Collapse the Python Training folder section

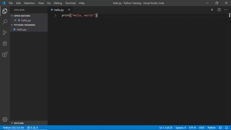coord(12,25)
